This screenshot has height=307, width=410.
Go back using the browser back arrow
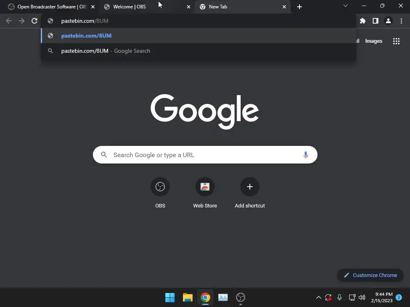click(9, 21)
